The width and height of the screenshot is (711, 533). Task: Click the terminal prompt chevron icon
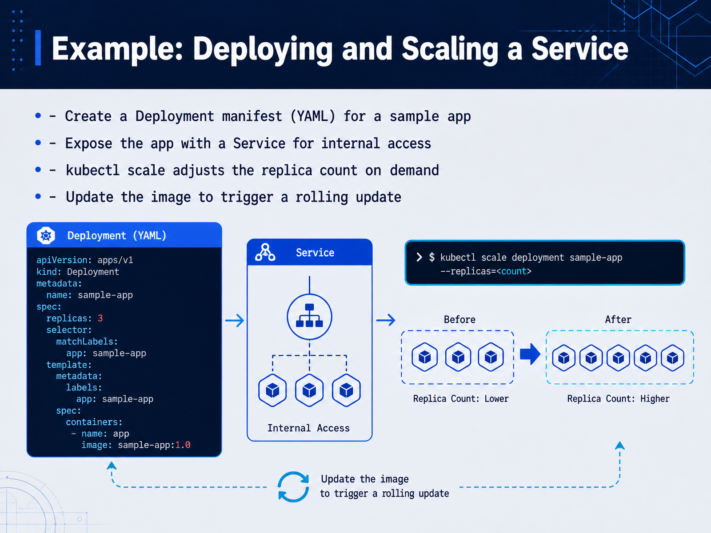pos(419,257)
